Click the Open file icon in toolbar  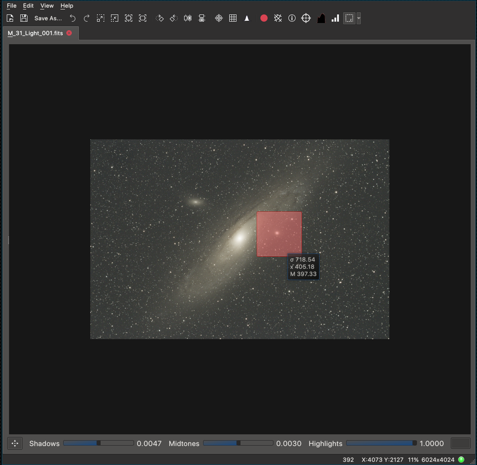(x=10, y=18)
